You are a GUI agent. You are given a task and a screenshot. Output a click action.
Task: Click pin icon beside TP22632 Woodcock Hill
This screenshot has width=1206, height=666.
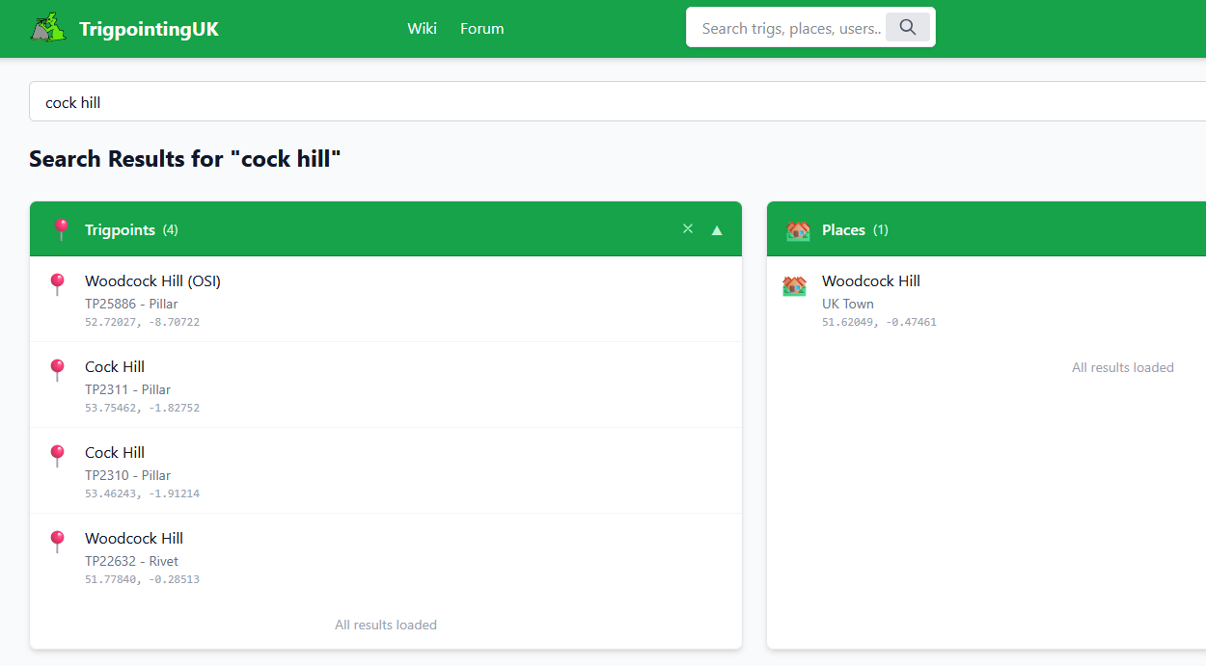click(57, 542)
